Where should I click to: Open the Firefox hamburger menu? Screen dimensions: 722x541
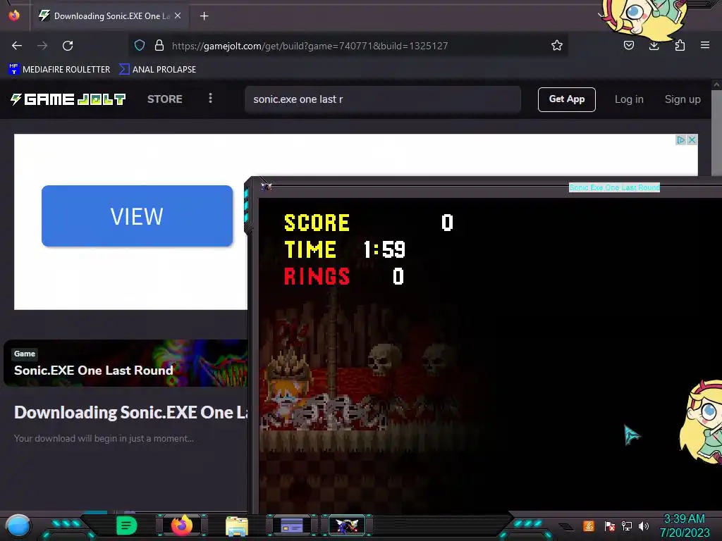(x=705, y=46)
